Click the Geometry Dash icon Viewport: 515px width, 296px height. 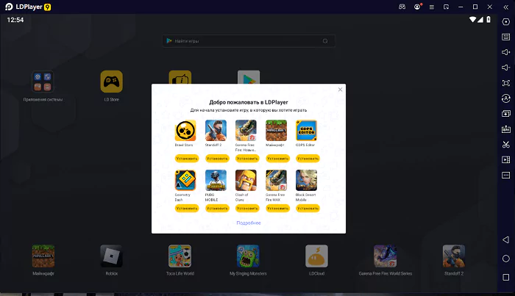coord(185,180)
